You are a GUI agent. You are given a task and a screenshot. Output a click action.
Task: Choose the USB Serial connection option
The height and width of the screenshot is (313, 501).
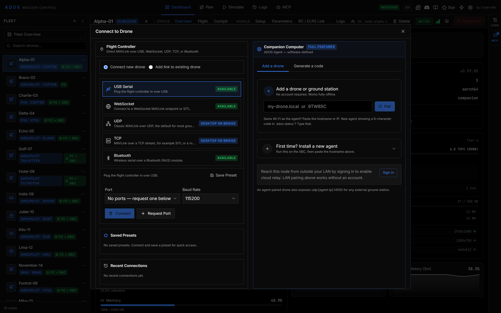172,89
